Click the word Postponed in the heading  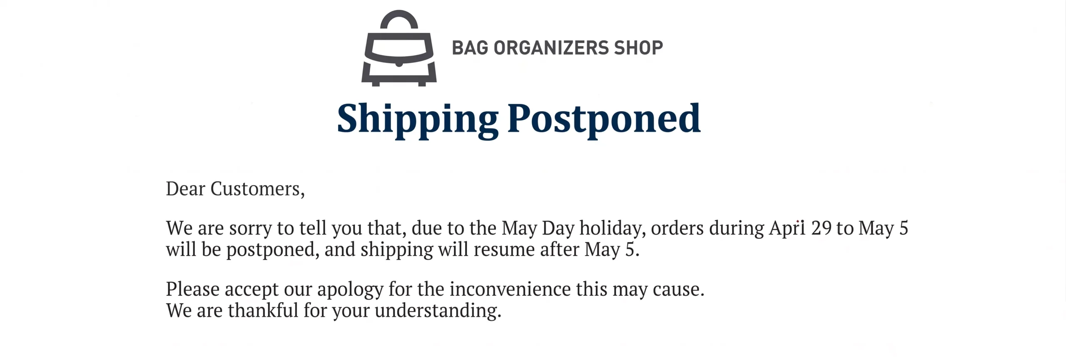[604, 119]
